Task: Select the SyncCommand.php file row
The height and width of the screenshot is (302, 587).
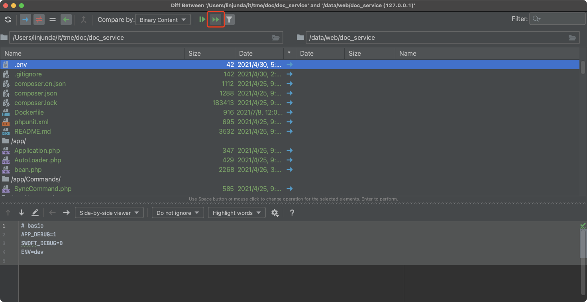Action: click(290, 189)
